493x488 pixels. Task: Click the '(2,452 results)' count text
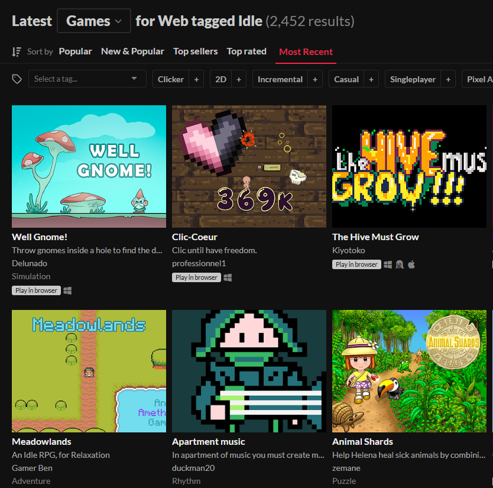click(x=310, y=21)
